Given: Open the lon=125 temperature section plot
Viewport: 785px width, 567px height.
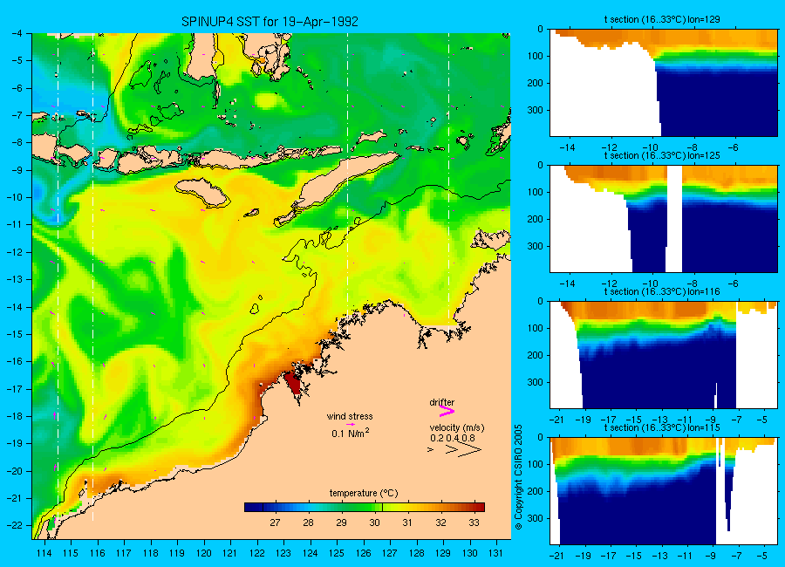Looking at the screenshot, I should [664, 219].
